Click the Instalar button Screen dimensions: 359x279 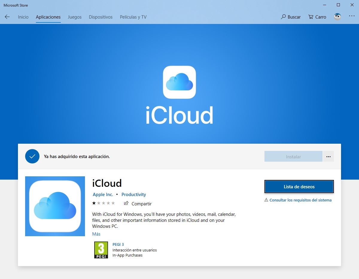[293, 157]
